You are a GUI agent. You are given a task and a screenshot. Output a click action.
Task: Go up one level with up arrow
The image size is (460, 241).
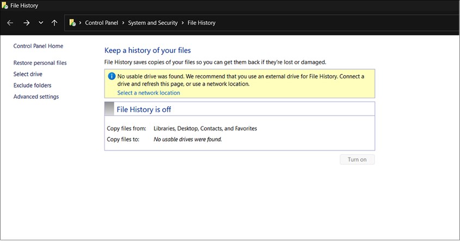click(54, 23)
